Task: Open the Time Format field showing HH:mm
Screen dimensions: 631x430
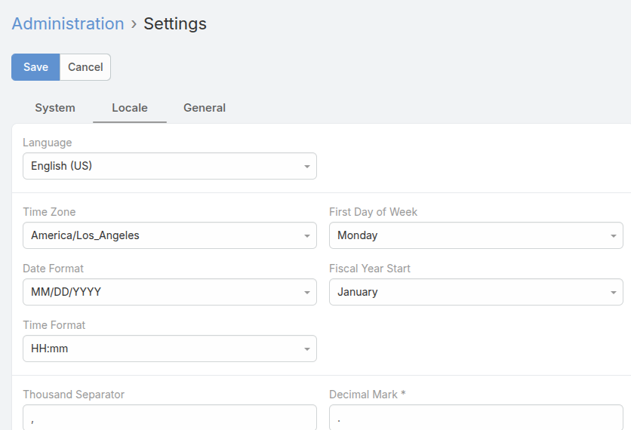Action: (162, 349)
